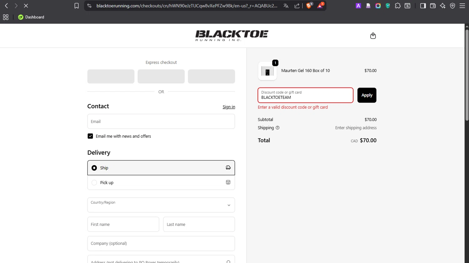
Task: Click the Maurten Gel product thumbnail
Action: click(x=267, y=71)
